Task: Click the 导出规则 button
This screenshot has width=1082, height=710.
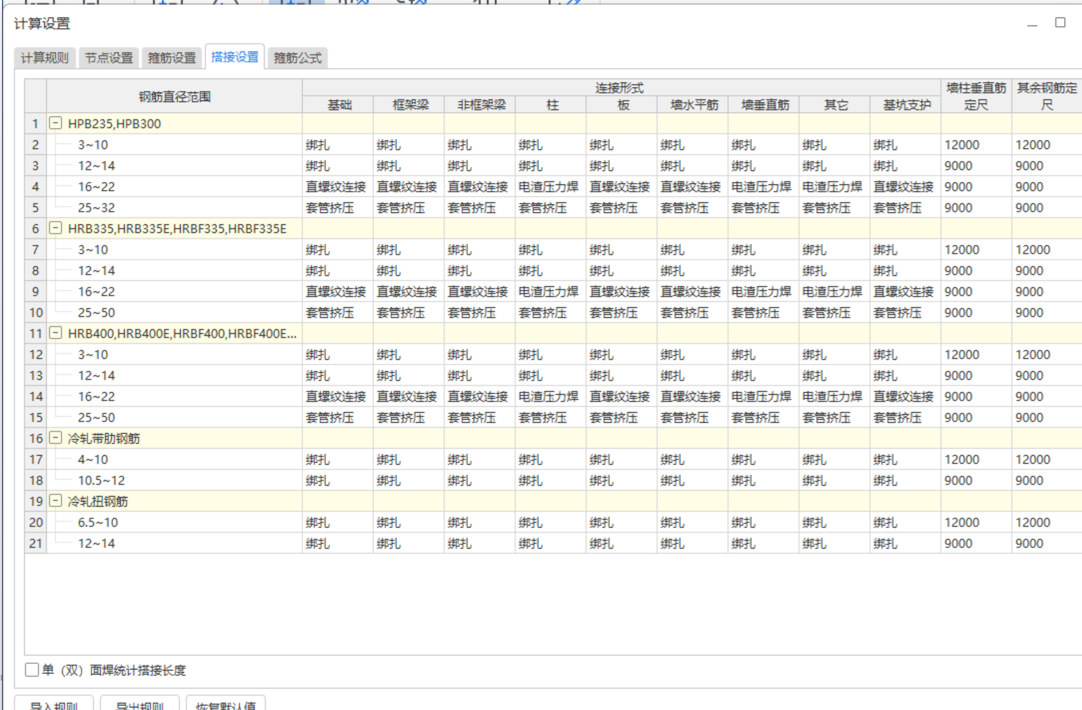Action: (x=140, y=703)
